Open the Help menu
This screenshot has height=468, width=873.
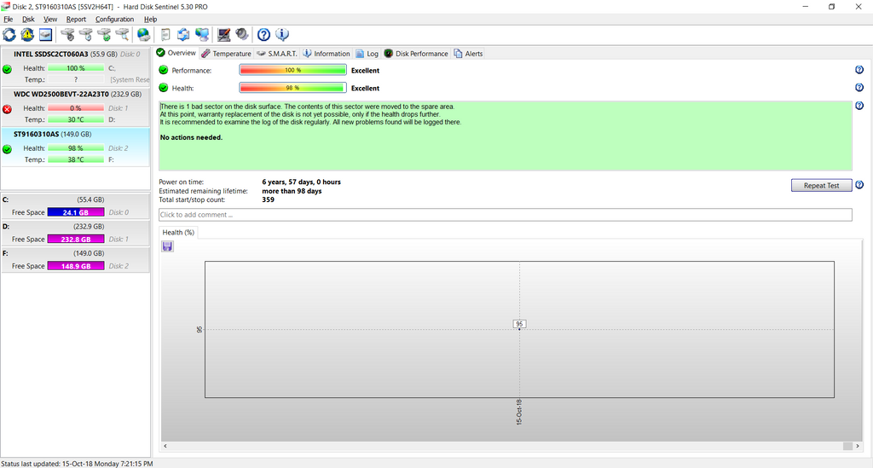pos(150,19)
